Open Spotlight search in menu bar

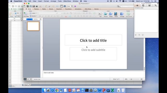click(152, 1)
